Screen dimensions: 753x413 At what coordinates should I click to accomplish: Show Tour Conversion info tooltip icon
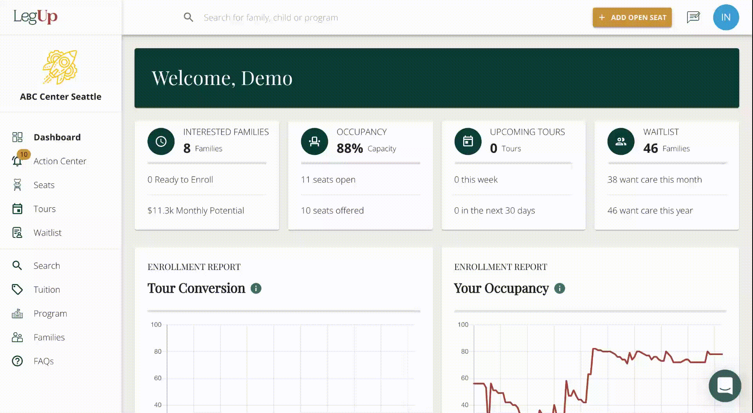tap(256, 288)
